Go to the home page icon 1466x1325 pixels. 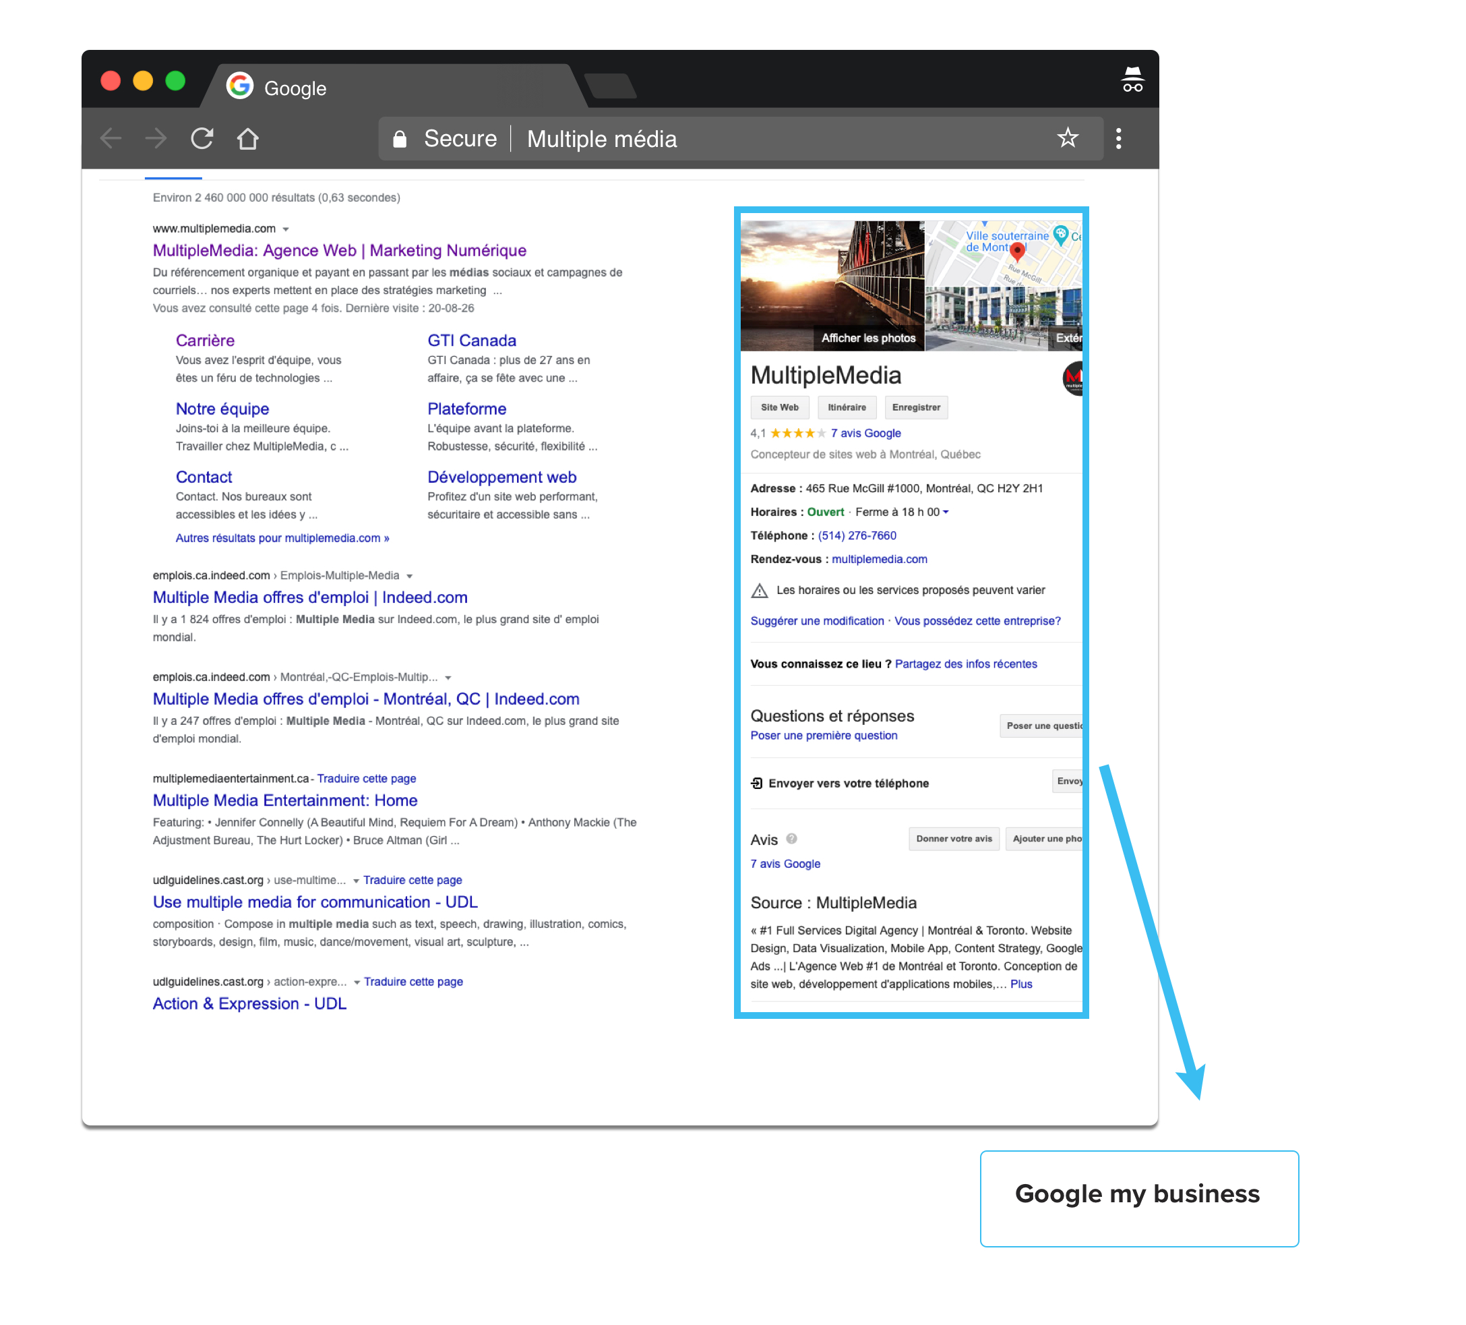[247, 138]
